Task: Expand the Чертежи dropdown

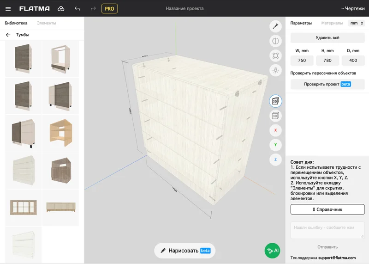Action: (352, 8)
